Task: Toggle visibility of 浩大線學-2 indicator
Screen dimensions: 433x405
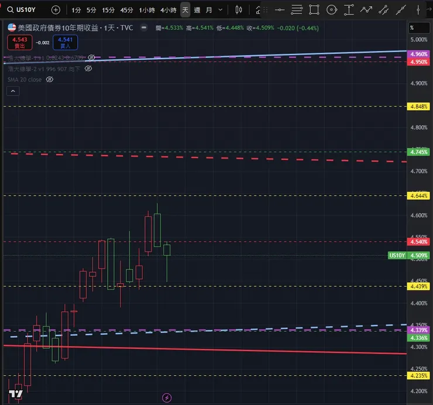Action: 88,68
